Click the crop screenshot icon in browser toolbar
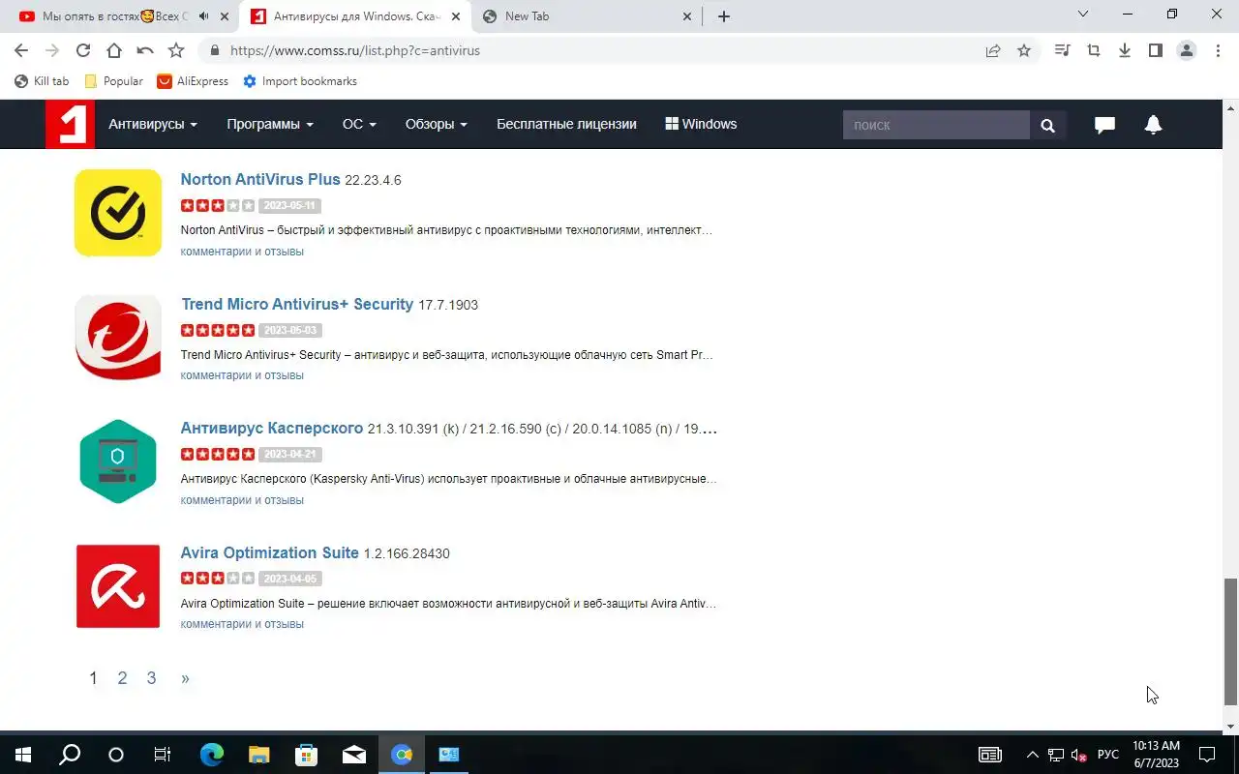This screenshot has width=1239, height=774. pos(1094,50)
